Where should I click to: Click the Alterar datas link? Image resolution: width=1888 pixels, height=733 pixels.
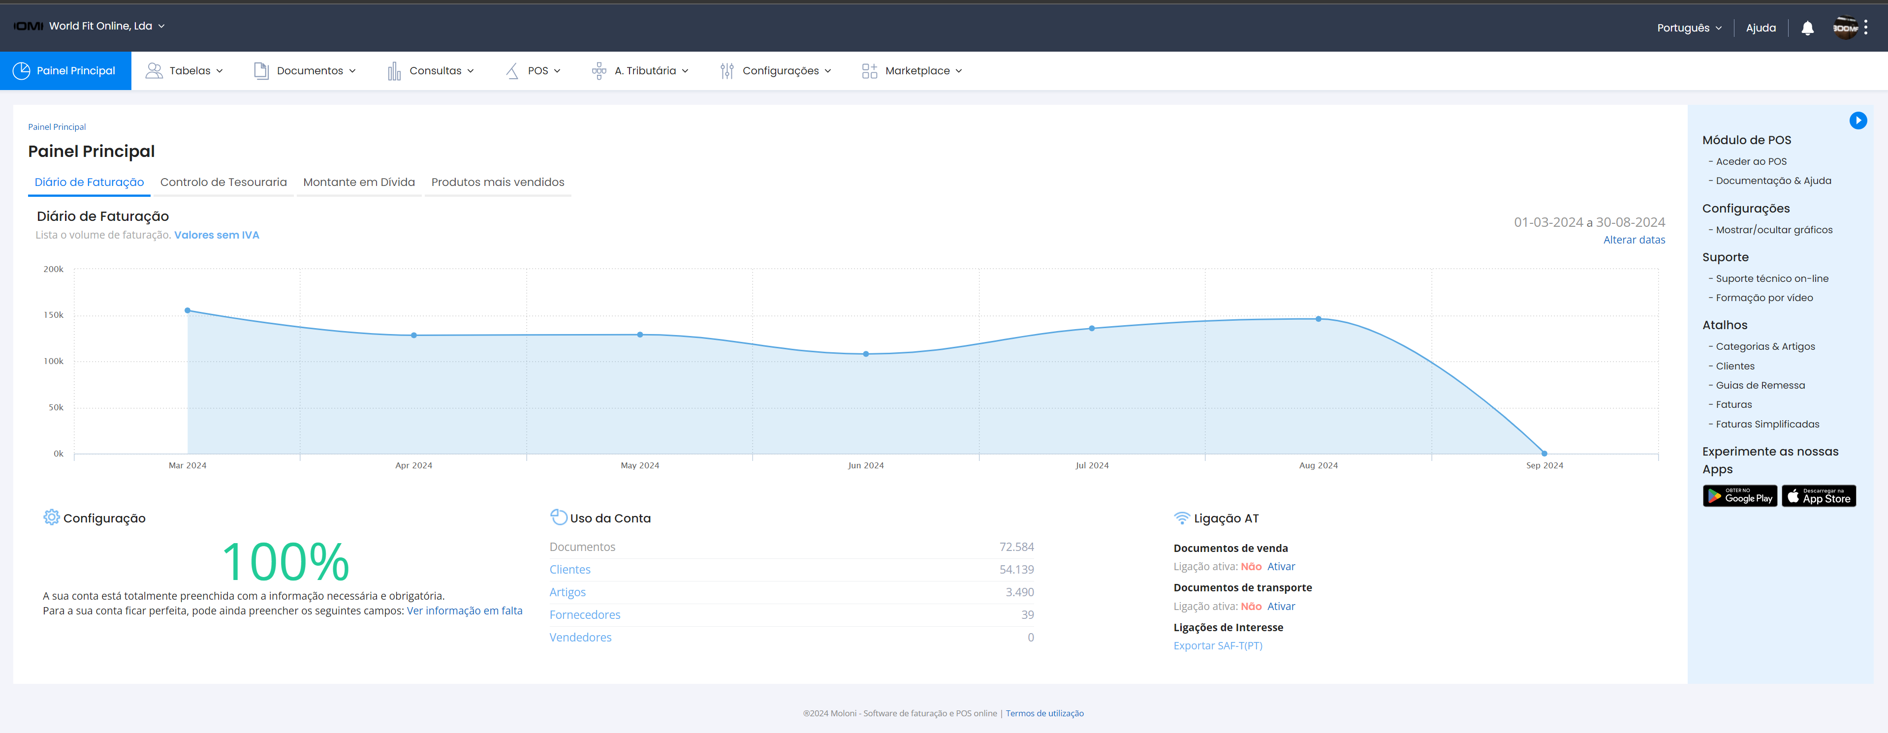tap(1634, 240)
